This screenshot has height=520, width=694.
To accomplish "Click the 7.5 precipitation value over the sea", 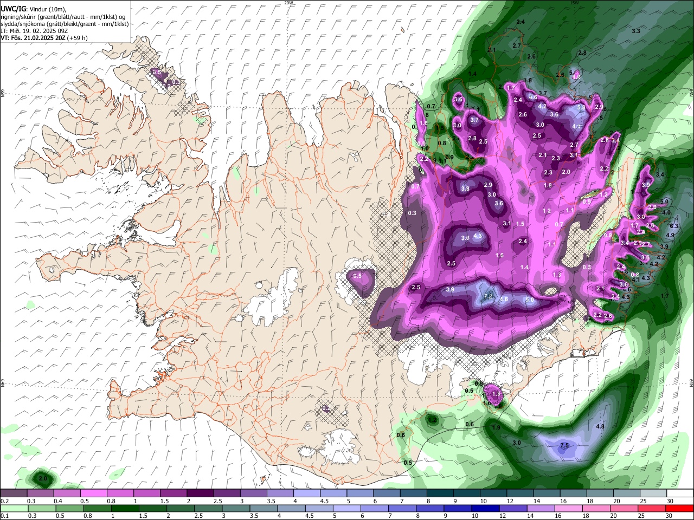I will coord(564,446).
